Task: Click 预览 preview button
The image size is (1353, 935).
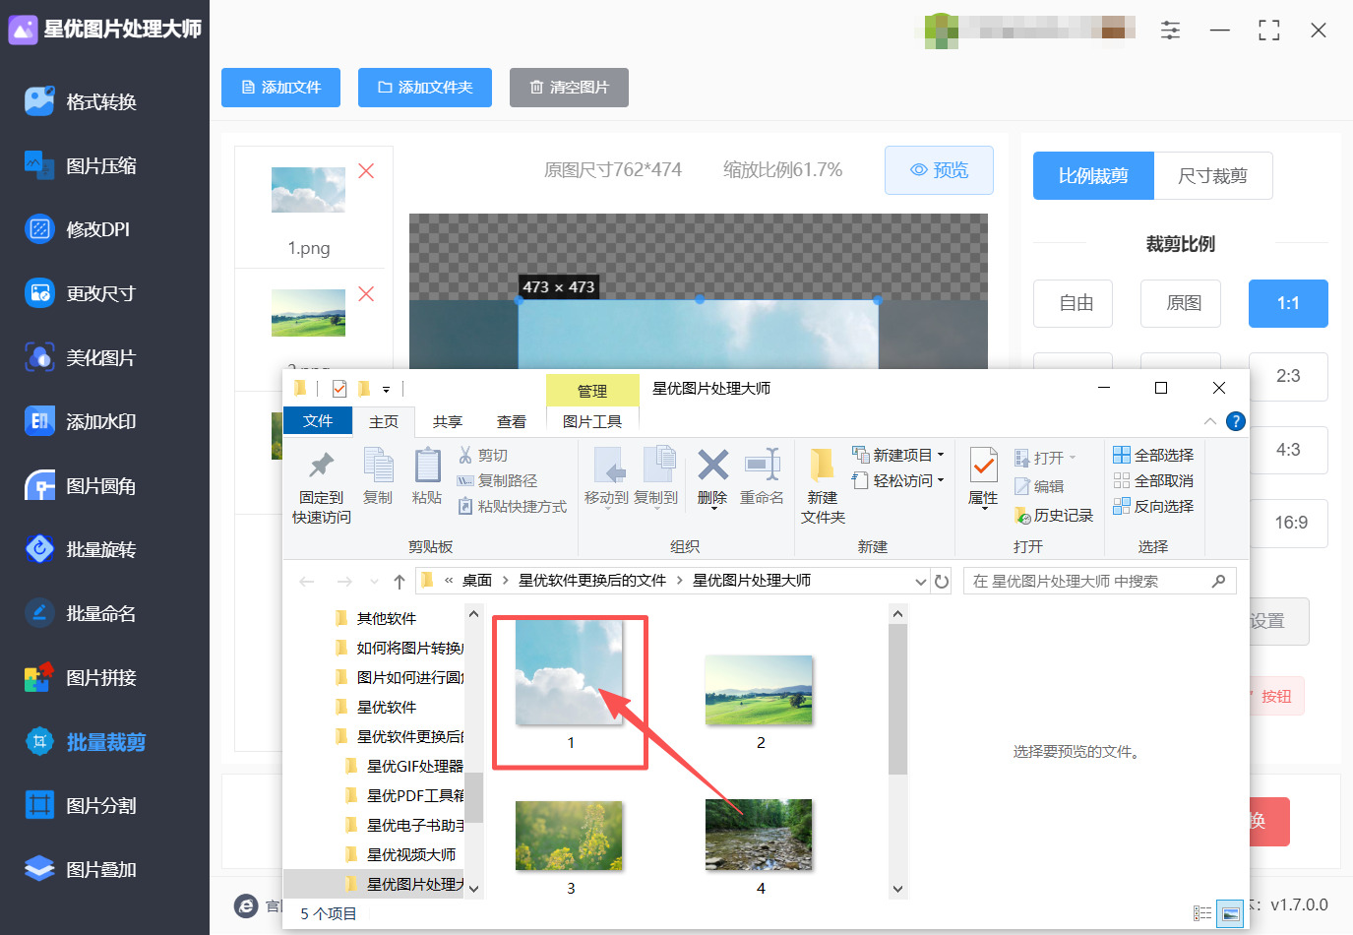Action: [x=939, y=170]
